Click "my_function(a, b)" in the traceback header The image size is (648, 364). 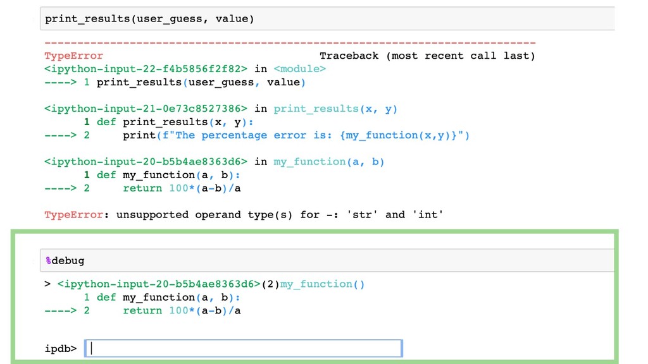(x=328, y=161)
